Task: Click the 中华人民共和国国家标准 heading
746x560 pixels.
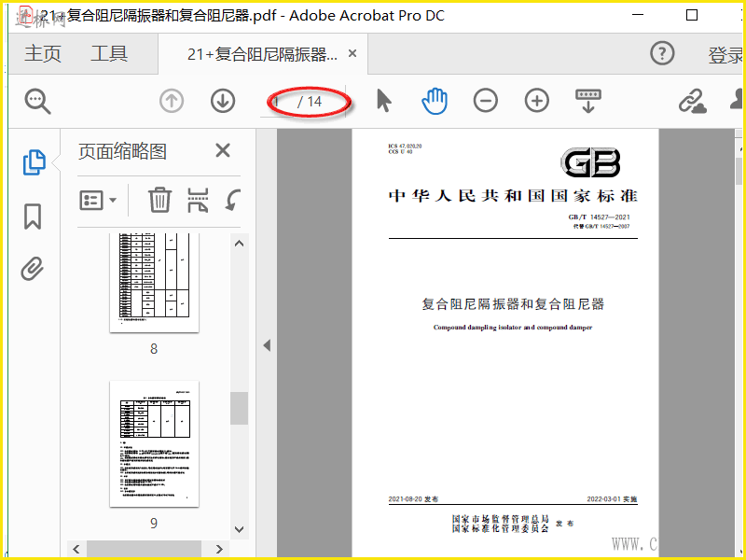Action: coord(513,196)
